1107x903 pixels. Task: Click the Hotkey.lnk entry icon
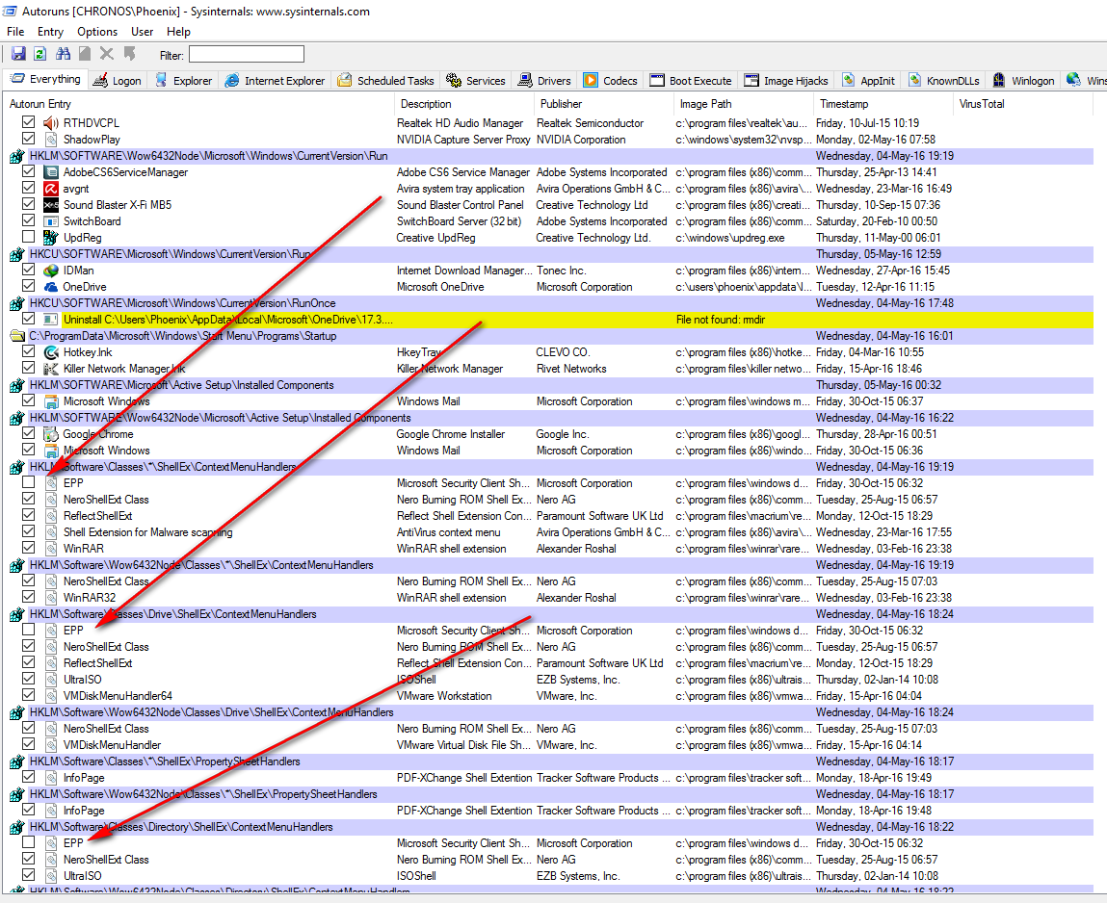(x=51, y=352)
